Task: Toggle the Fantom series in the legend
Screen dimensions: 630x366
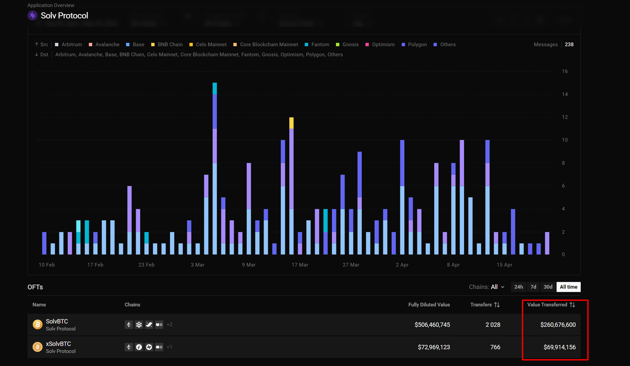Action: [x=317, y=45]
